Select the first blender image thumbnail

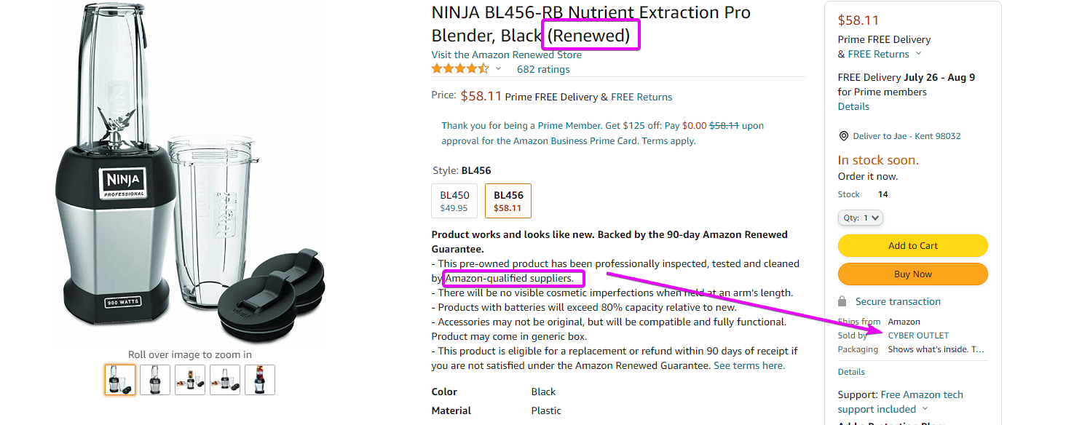tap(120, 379)
